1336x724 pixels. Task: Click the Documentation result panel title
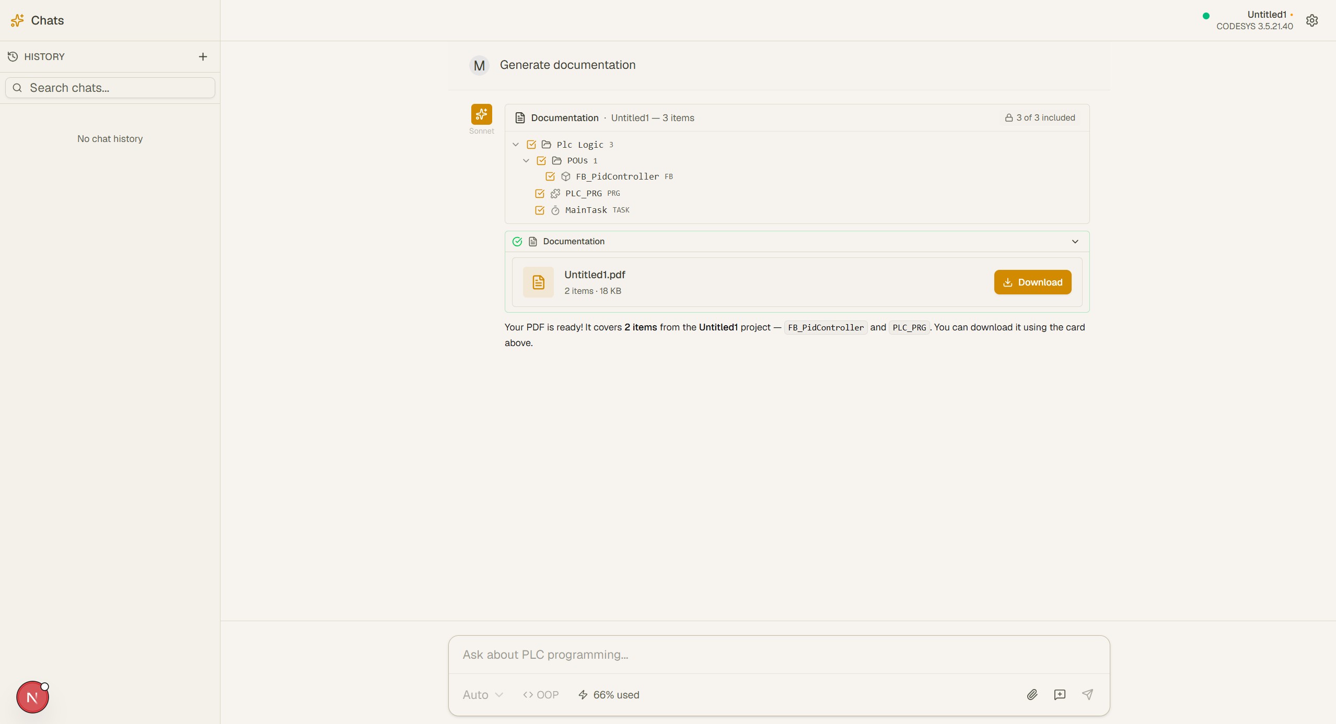(x=574, y=242)
